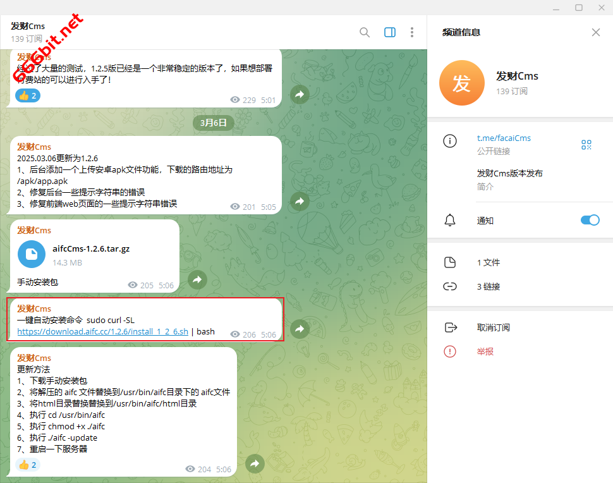This screenshot has width=613, height=483.
Task: Open the 3 links shared media row
Action: pyautogui.click(x=520, y=286)
